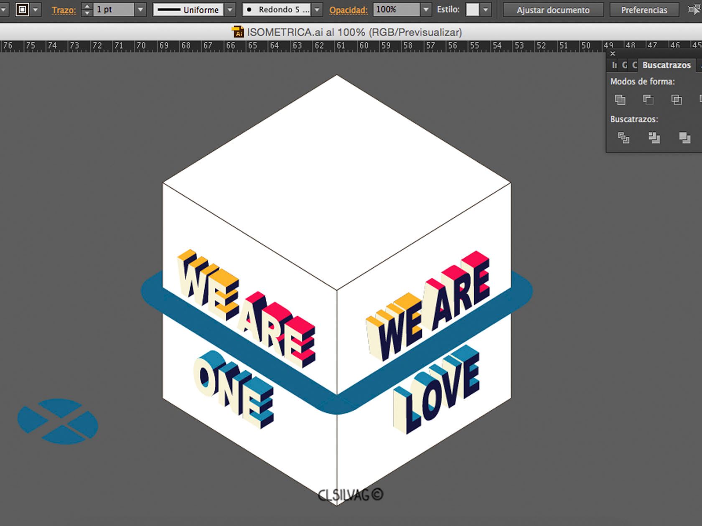Click the stroke color box in control bar

click(x=22, y=9)
